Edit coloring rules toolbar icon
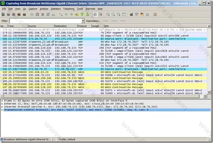Image resolution: width=213 pixels, height=143 pixels. pyautogui.click(x=142, y=14)
